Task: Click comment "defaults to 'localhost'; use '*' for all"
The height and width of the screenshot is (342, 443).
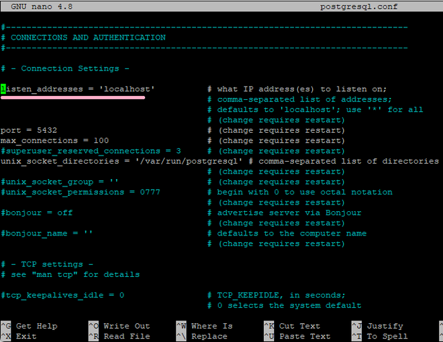Action: pyautogui.click(x=319, y=110)
